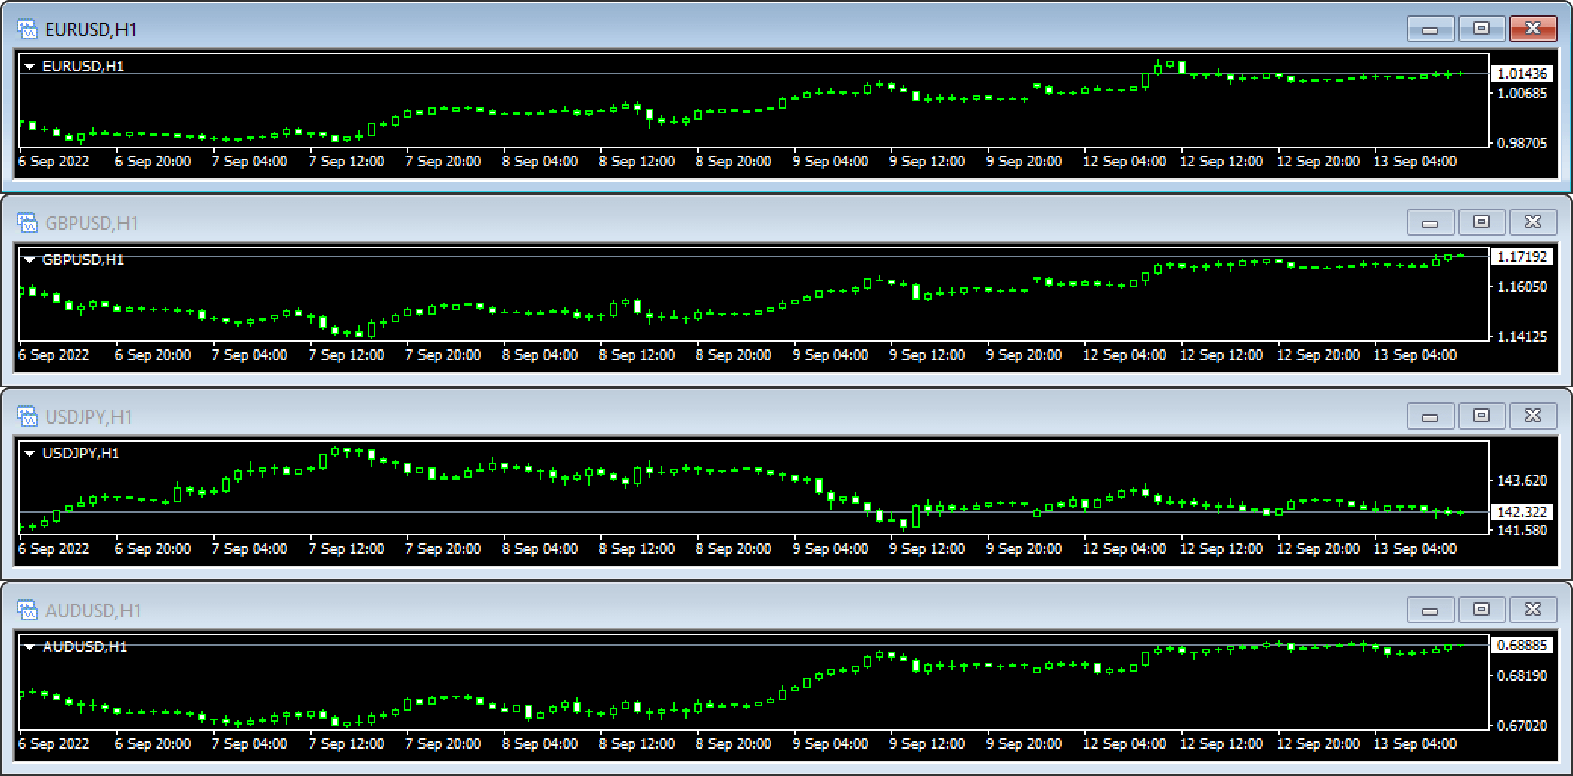1573x776 pixels.
Task: Click GBPUSD current price label 1.17192
Action: point(1522,256)
